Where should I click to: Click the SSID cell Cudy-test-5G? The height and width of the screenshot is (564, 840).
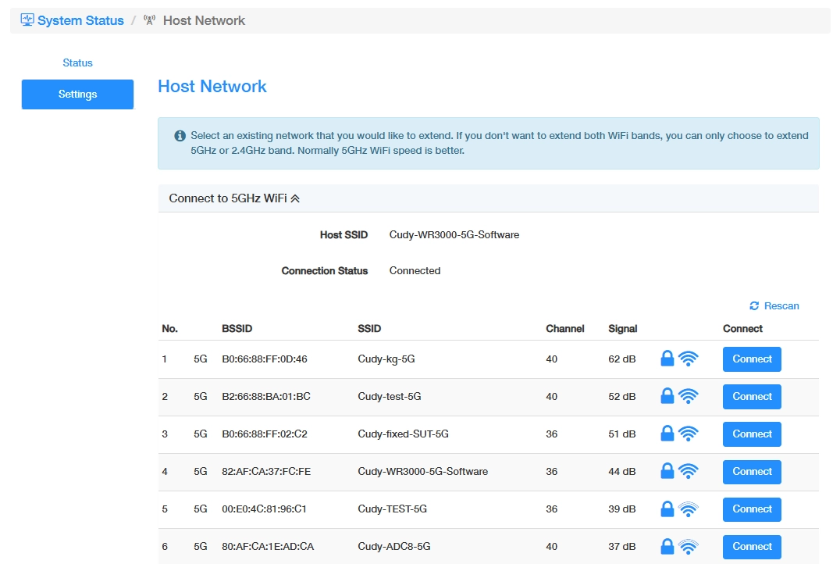click(x=390, y=397)
